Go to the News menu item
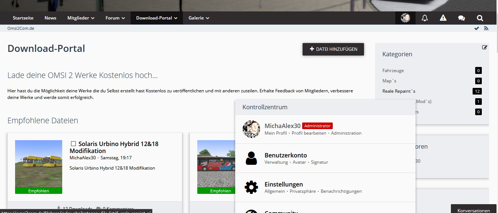 [50, 18]
